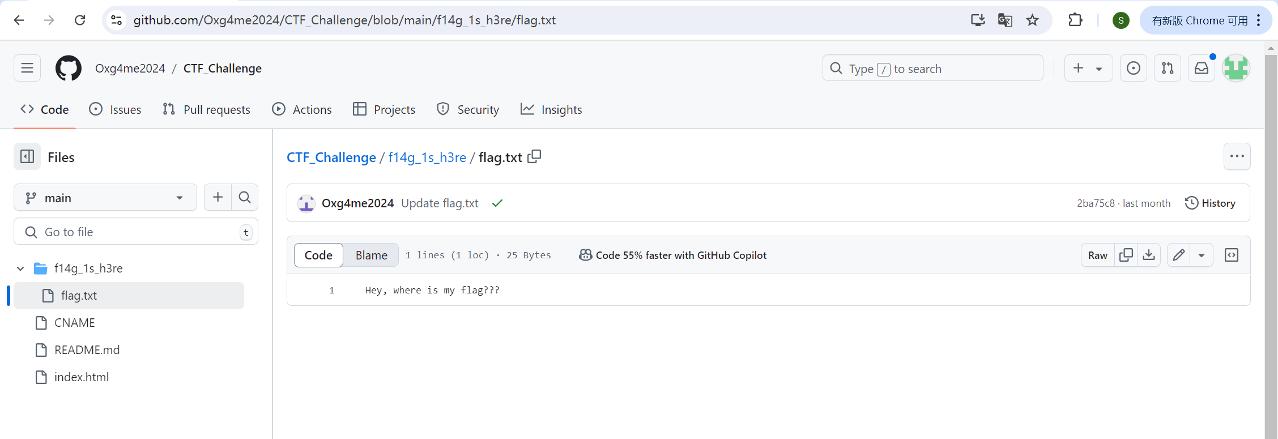Open the Projects tab
Image resolution: width=1278 pixels, height=439 pixels.
[x=384, y=109]
